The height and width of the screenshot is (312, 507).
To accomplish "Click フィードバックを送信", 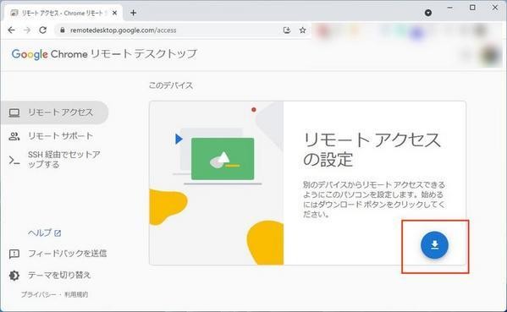I will (58, 254).
